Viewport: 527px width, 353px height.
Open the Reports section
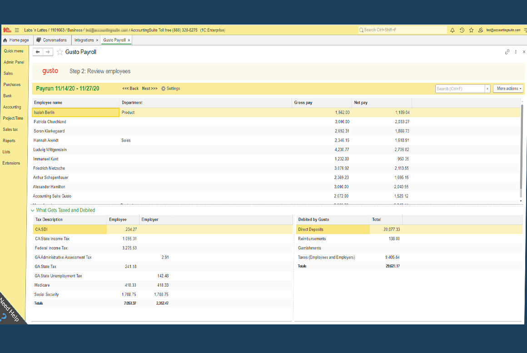9,141
